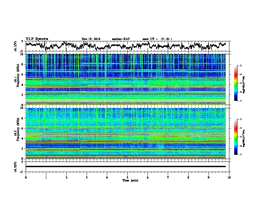Click the ch.2 color bar "log(PSD)" label
The width and height of the screenshot is (258, 199).
click(x=244, y=138)
